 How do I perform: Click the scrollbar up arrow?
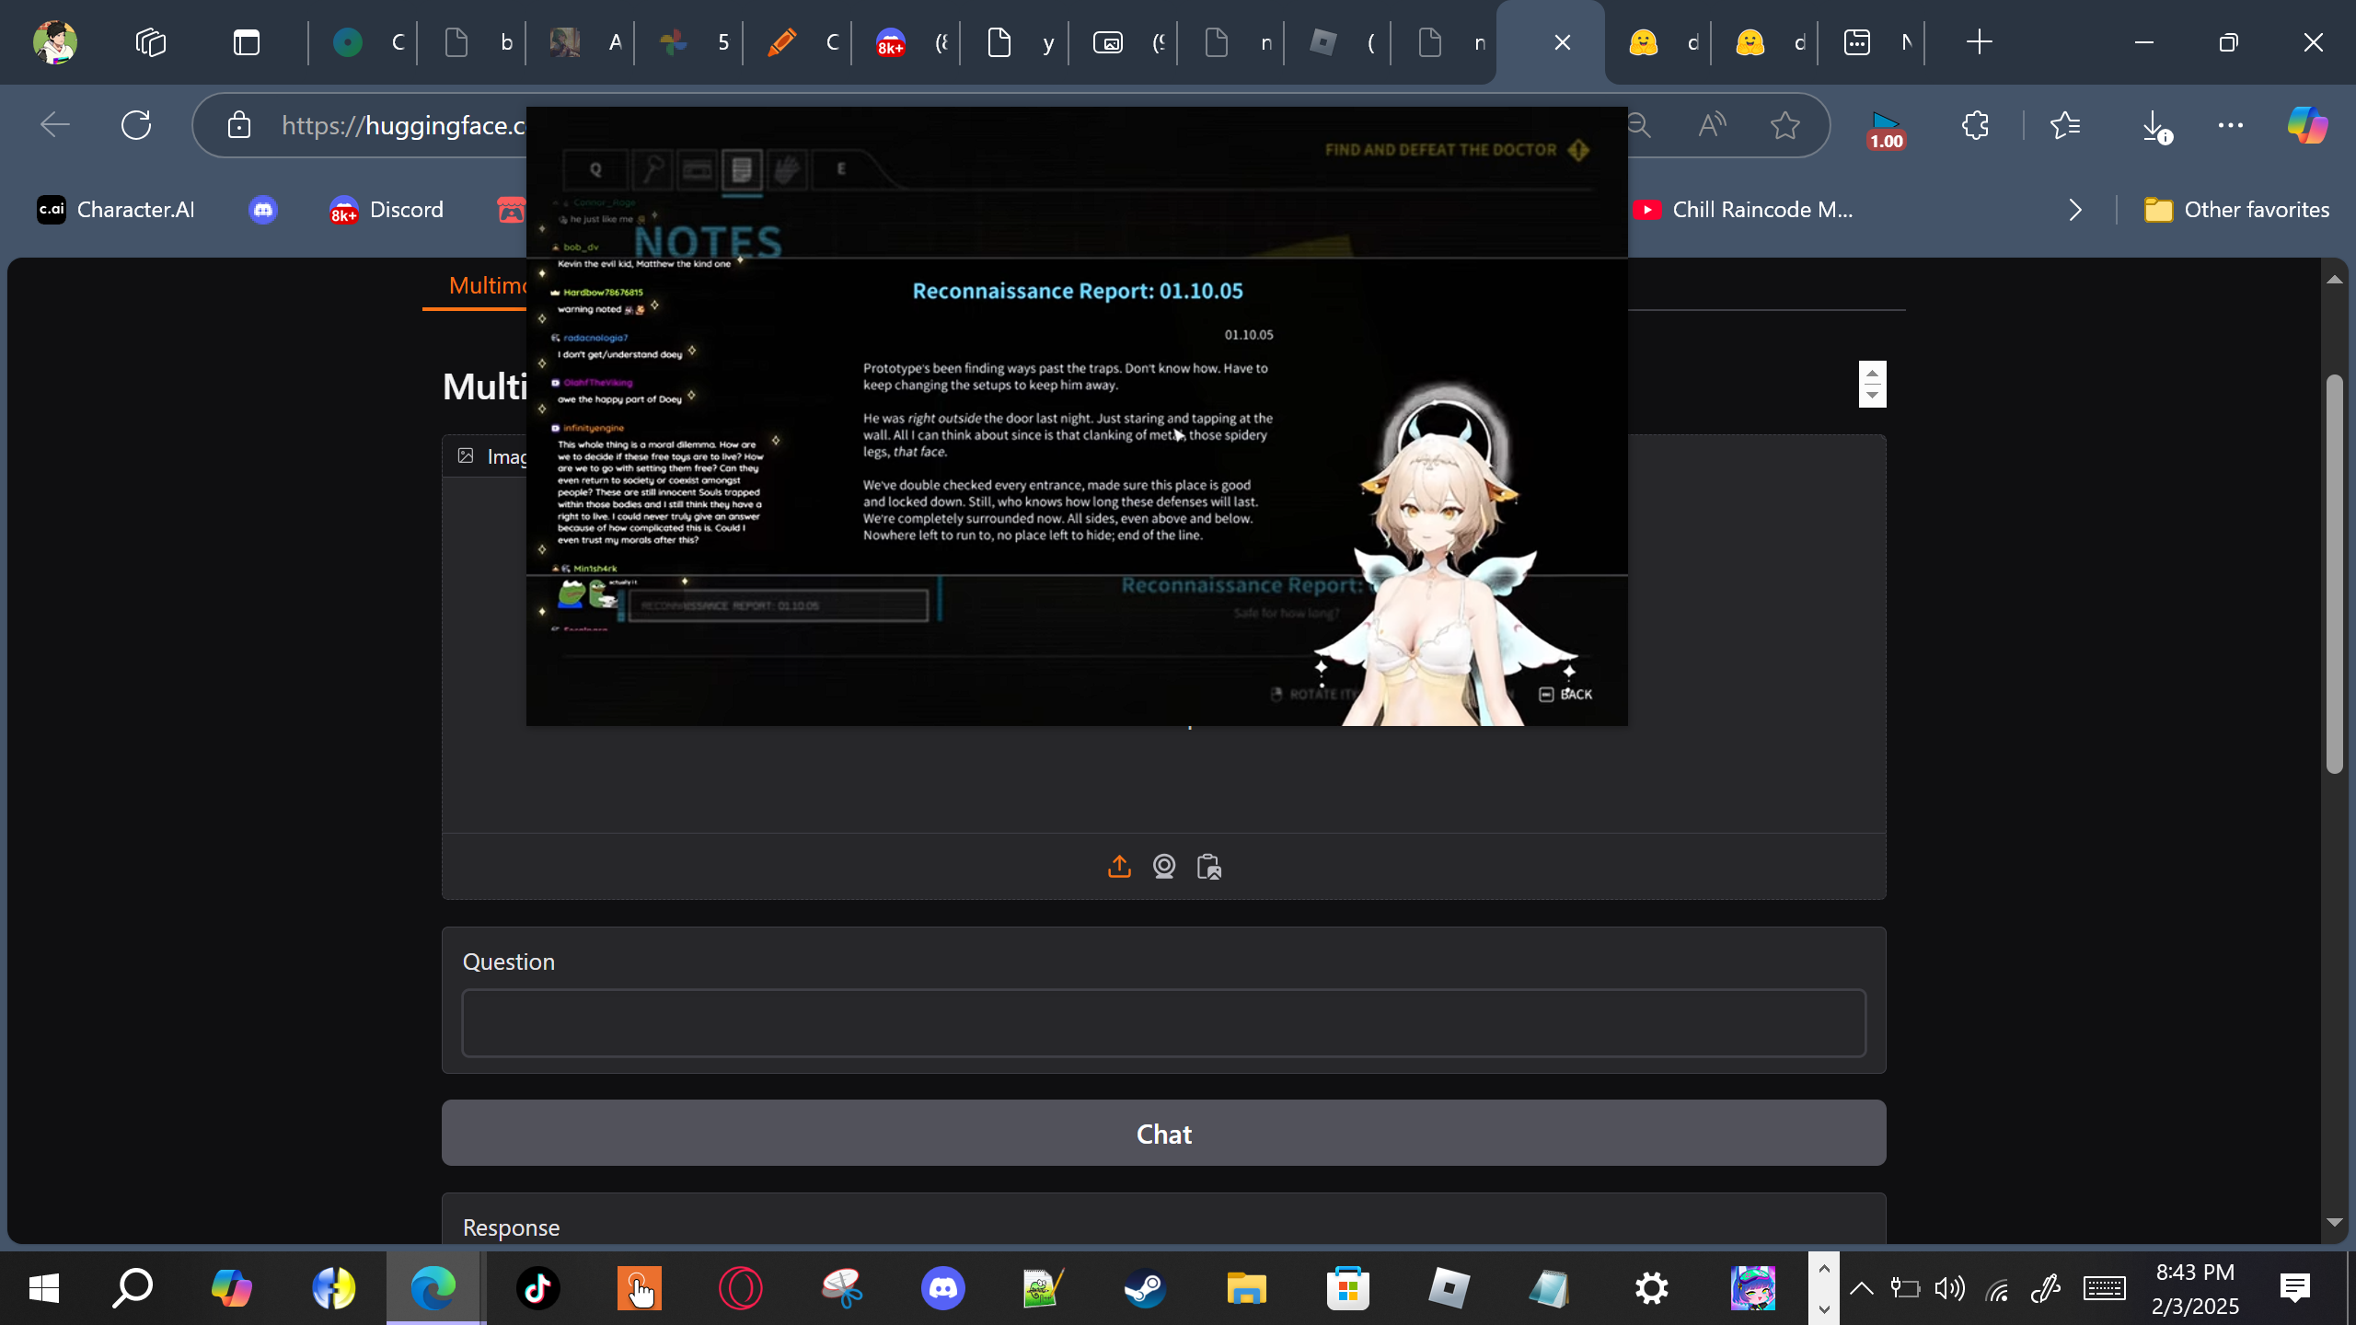coord(2334,280)
